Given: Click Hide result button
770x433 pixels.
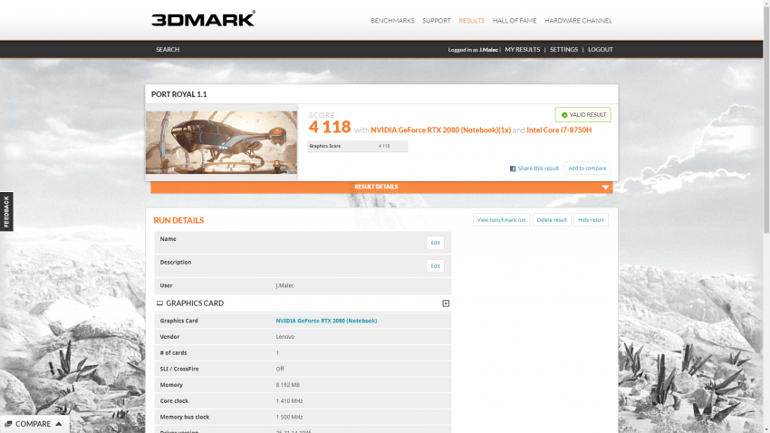Looking at the screenshot, I should [x=591, y=220].
